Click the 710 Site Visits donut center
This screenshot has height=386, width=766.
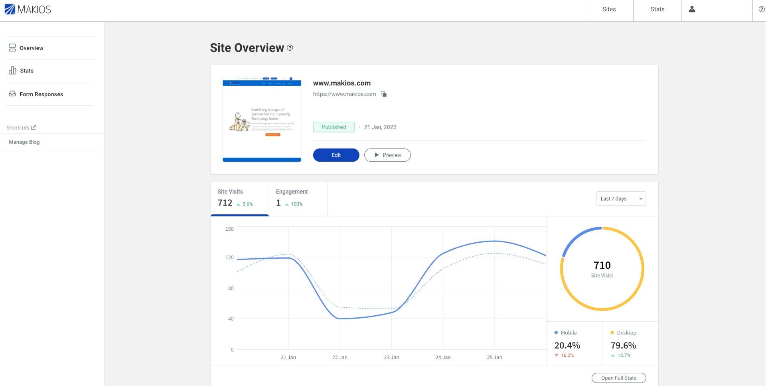point(602,269)
